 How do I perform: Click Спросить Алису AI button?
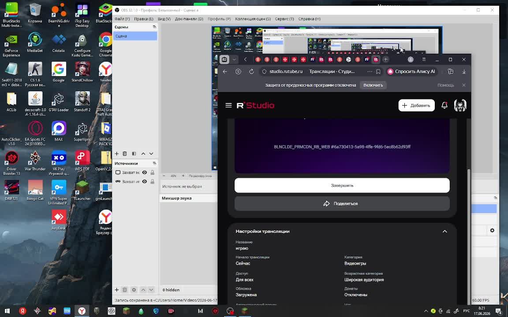point(411,71)
